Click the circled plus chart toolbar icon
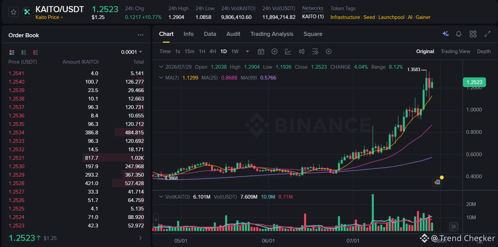The image size is (498, 247). 275,51
